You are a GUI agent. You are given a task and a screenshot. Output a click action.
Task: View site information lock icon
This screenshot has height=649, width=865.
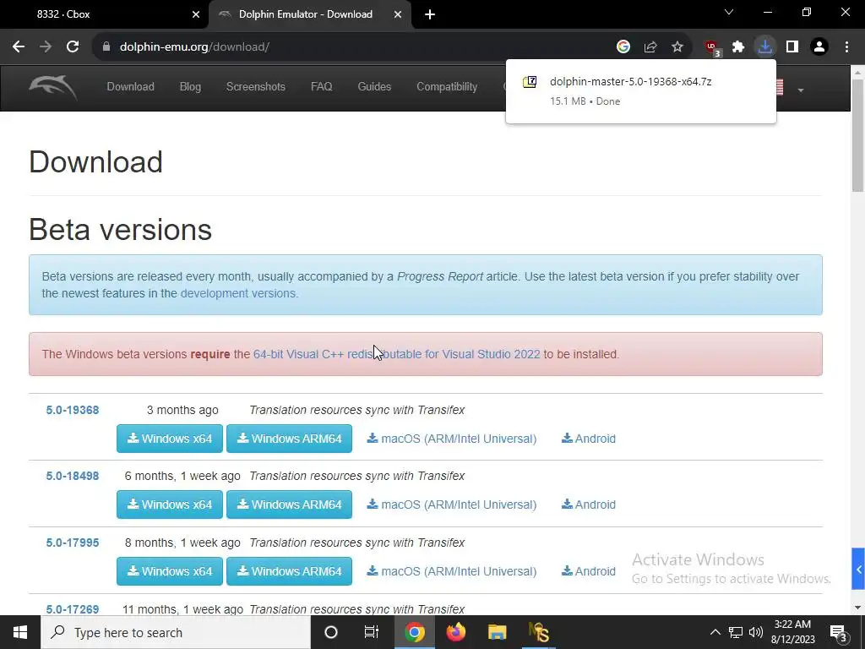click(106, 47)
